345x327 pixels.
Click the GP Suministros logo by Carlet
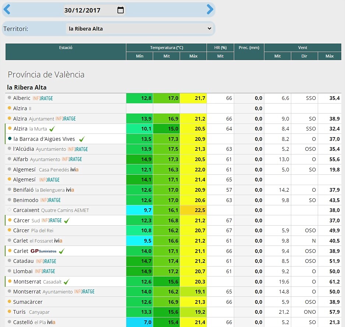tap(43, 251)
